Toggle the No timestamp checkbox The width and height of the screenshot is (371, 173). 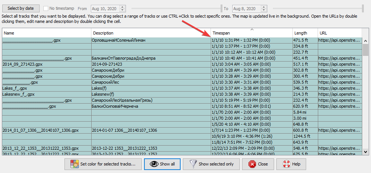pos(46,8)
